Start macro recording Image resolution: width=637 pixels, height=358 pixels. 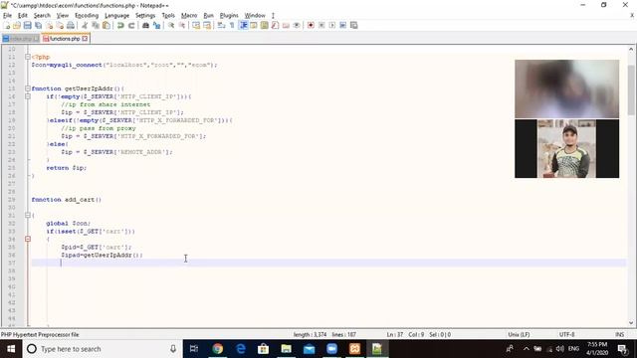pos(311,25)
